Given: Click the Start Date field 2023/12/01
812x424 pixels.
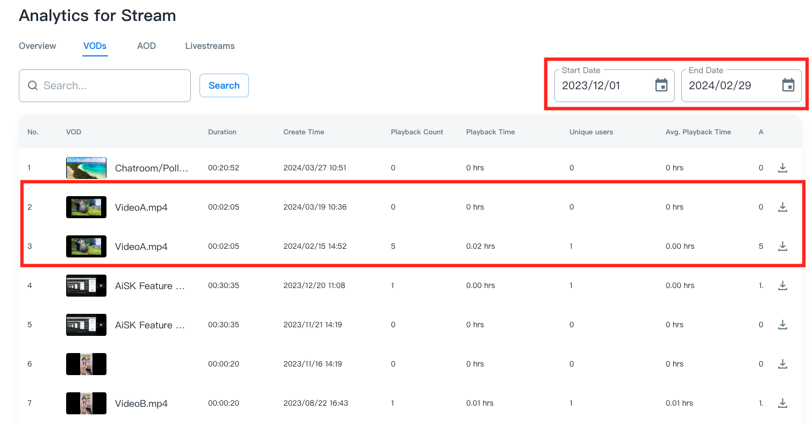Looking at the screenshot, I should (x=602, y=85).
